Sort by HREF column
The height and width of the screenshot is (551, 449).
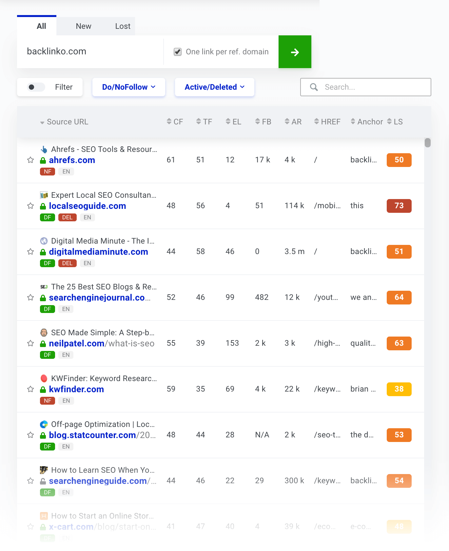click(x=327, y=122)
